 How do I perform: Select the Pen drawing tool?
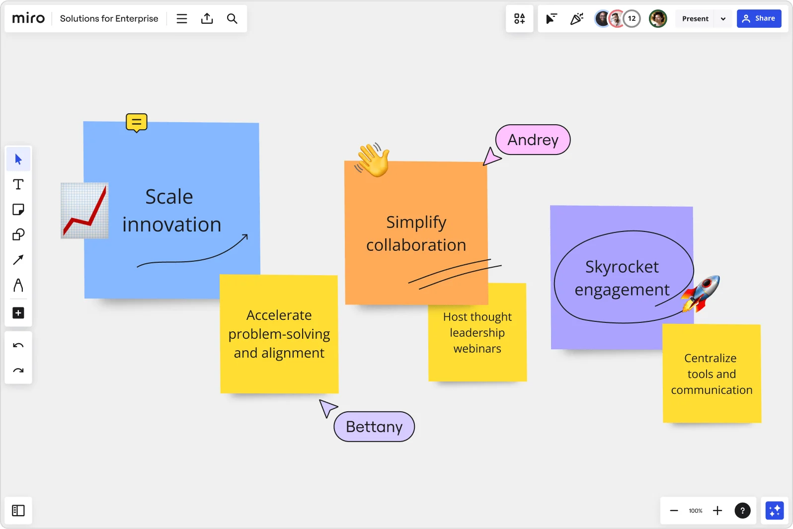point(18,285)
